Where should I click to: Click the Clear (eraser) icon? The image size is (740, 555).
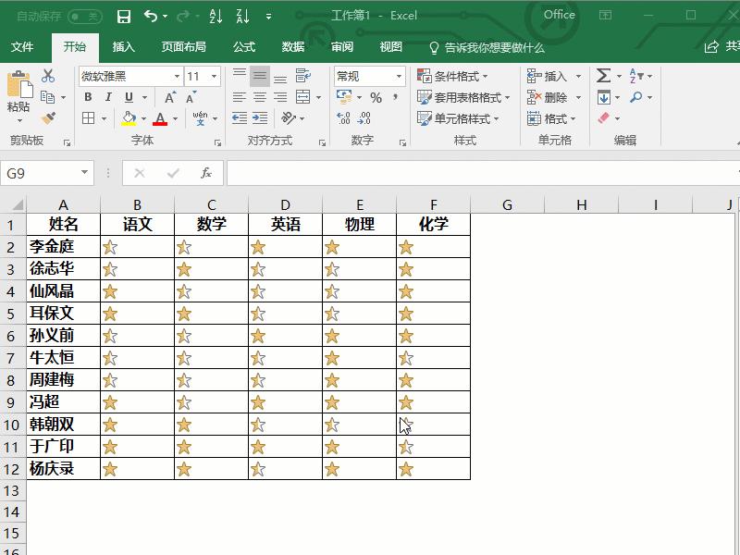[603, 118]
